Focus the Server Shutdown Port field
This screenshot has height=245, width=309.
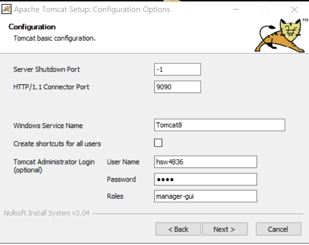(177, 69)
